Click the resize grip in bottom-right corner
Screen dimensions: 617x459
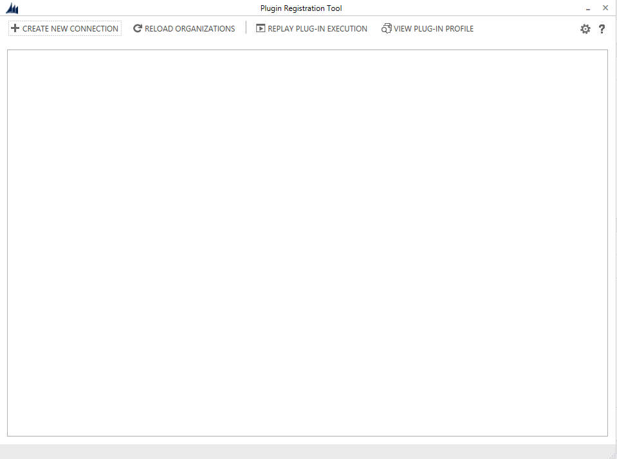coord(612,455)
